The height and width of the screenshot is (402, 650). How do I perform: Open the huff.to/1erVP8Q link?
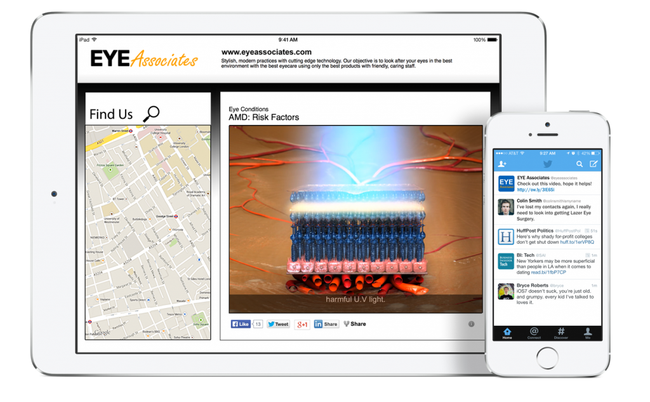coord(576,242)
